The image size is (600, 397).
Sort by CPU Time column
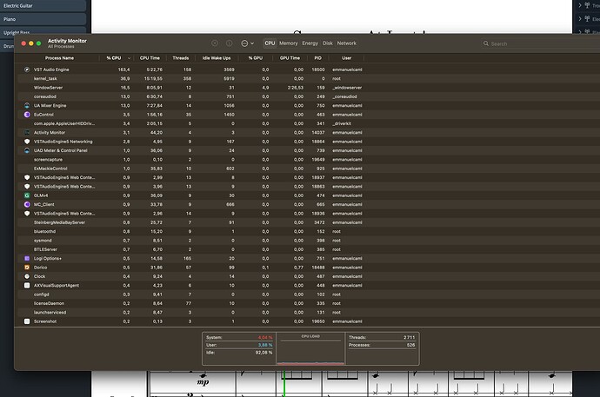150,58
